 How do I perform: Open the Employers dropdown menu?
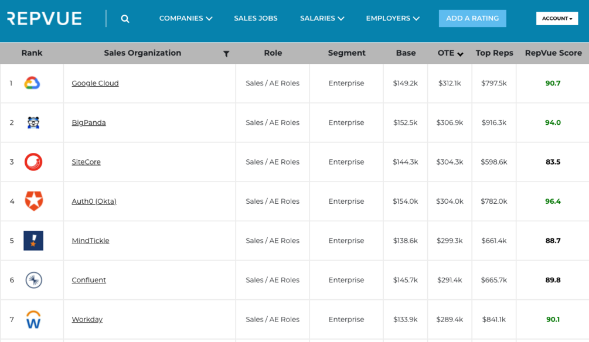(x=393, y=19)
